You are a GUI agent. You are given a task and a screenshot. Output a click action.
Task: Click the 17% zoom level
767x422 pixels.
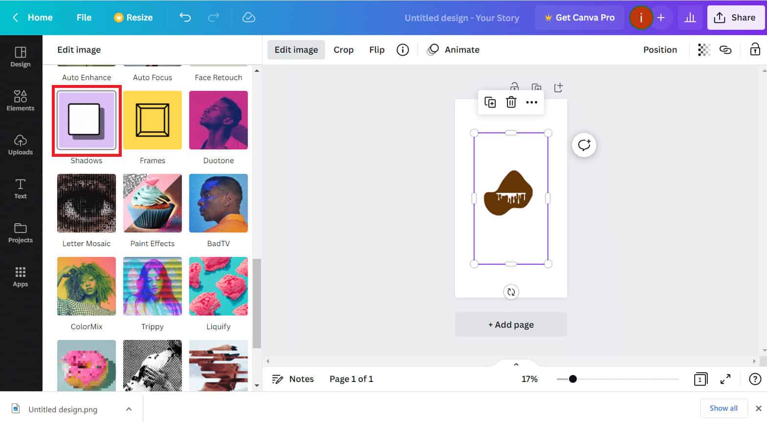tap(529, 379)
